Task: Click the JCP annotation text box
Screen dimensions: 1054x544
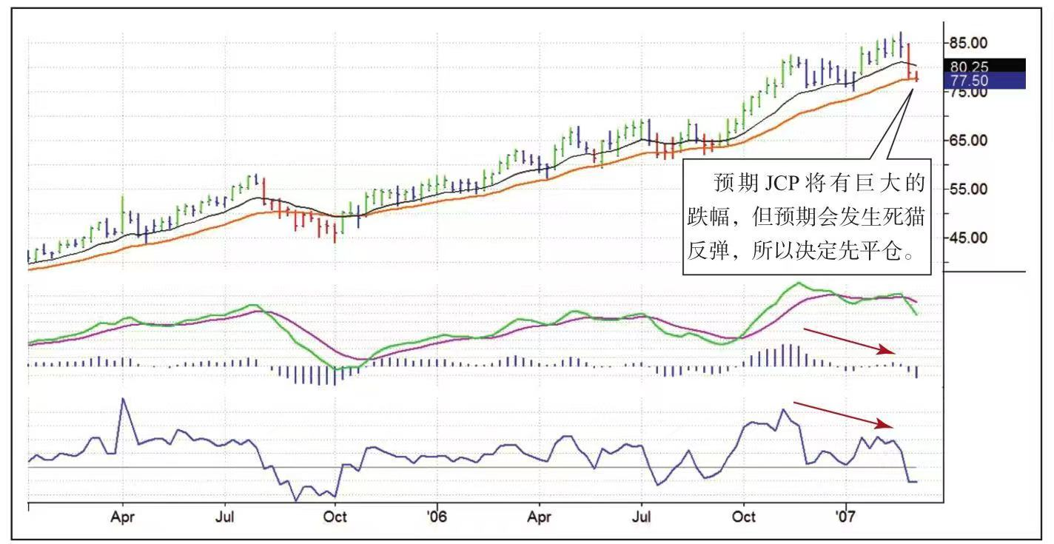Action: pyautogui.click(x=806, y=216)
